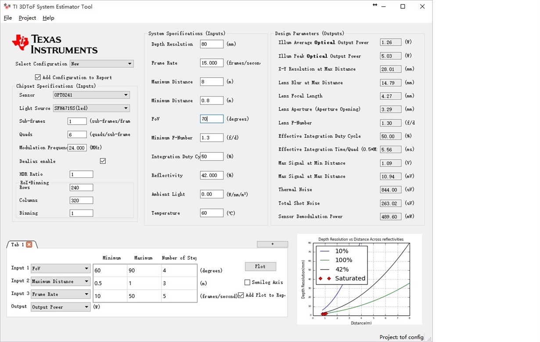The image size is (540, 342).
Task: Click X-Y Resolution at Max Distance value 28.01
Action: tap(391, 69)
